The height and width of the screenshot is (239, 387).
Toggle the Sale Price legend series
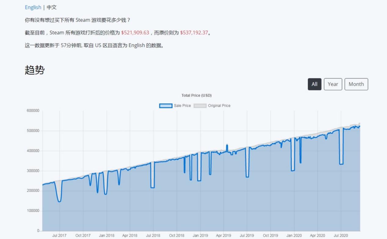(183, 105)
